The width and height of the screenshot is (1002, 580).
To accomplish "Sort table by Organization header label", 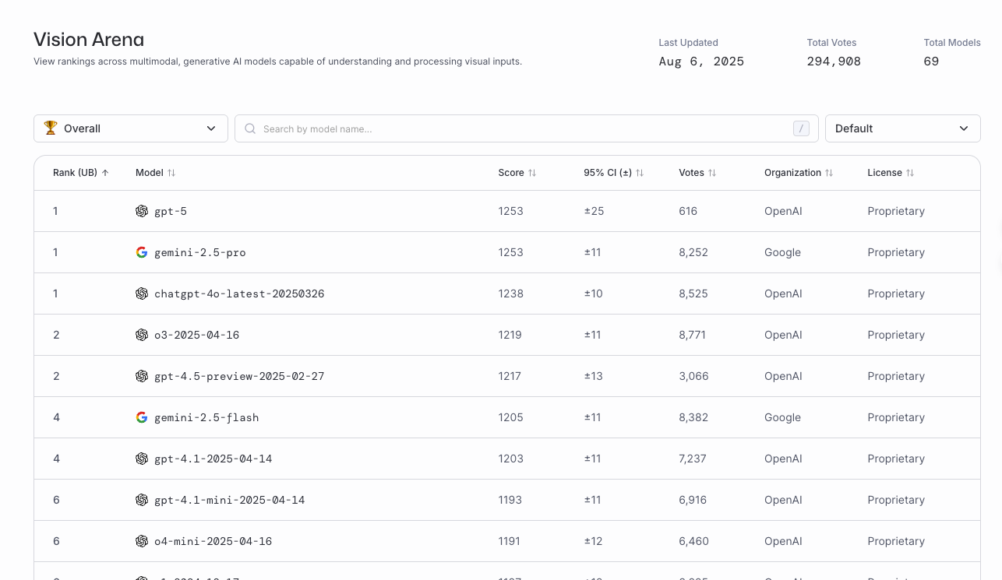I will 792,173.
